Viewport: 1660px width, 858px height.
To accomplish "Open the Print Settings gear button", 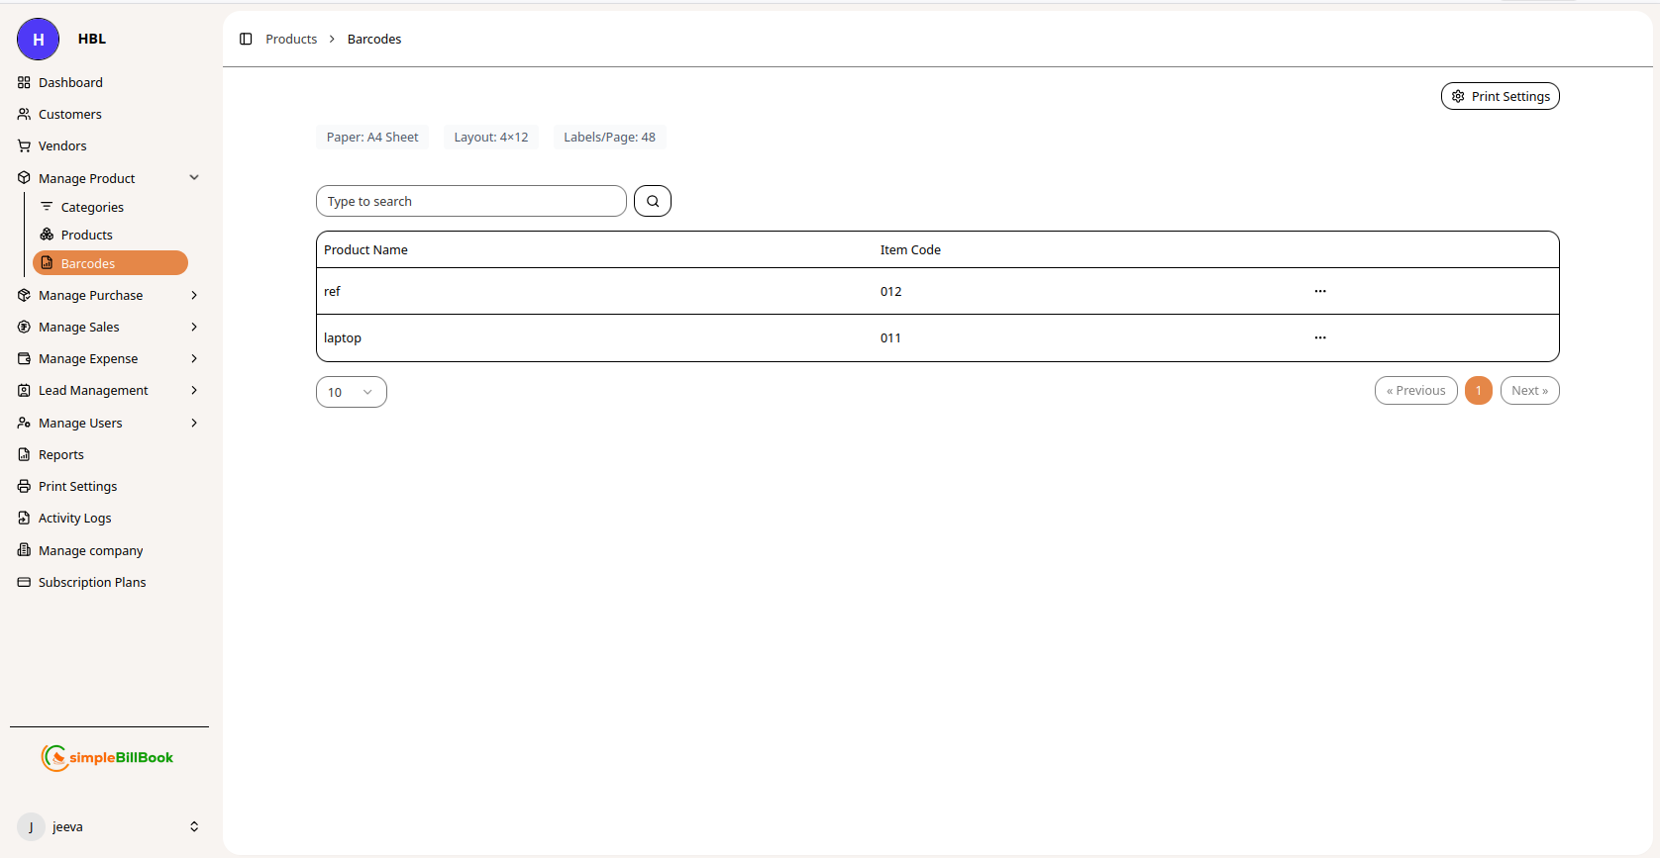I will [x=1500, y=96].
